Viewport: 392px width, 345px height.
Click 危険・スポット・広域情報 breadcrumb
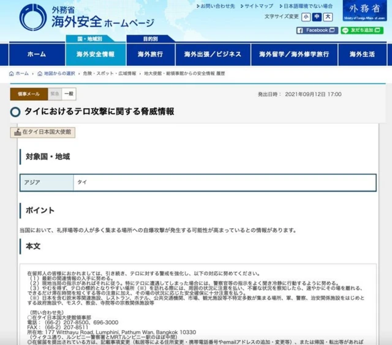[x=110, y=73]
